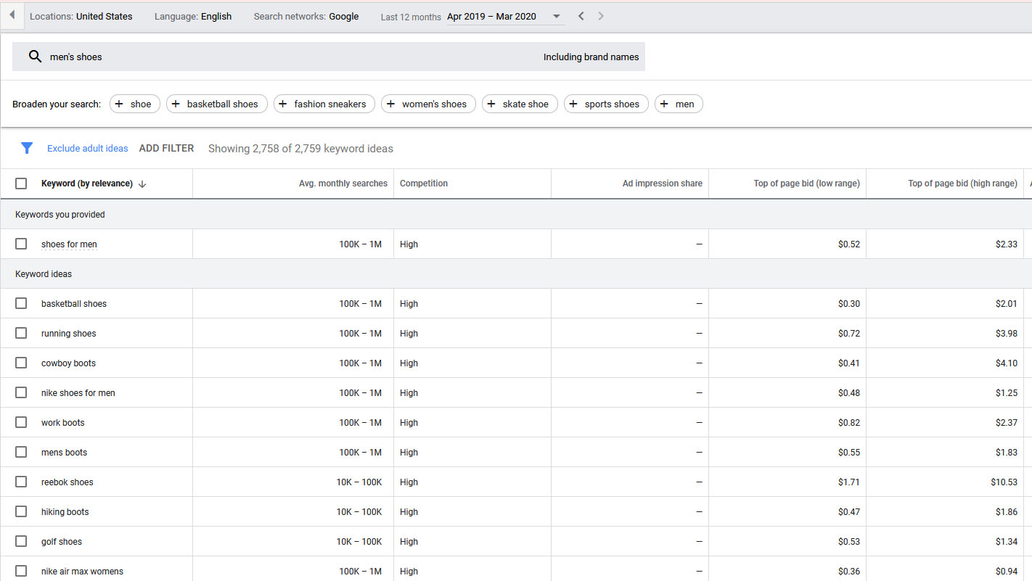Click the search magnifier icon
The image size is (1032, 581).
(x=35, y=57)
